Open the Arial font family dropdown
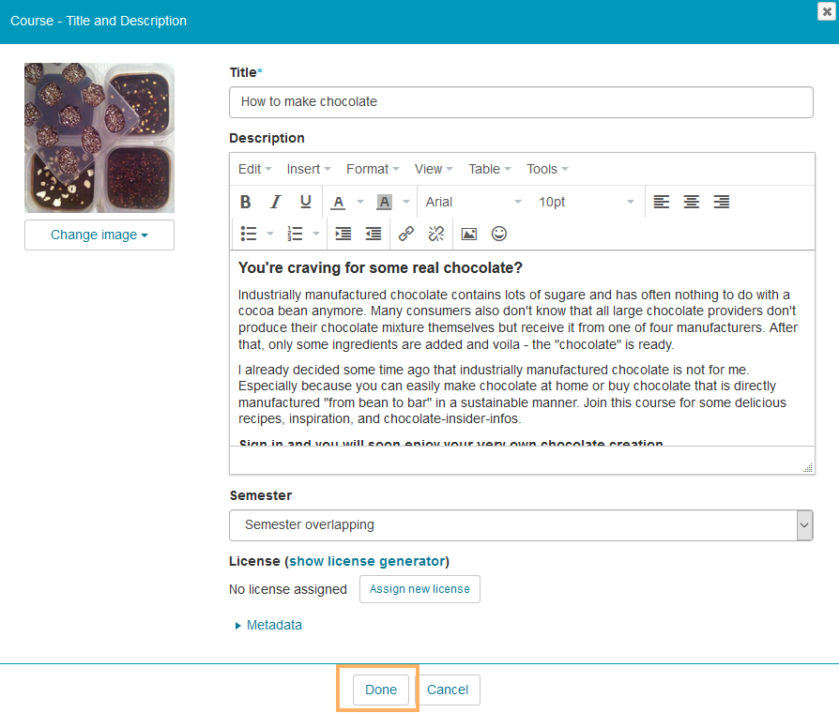The image size is (839, 713). (x=473, y=202)
